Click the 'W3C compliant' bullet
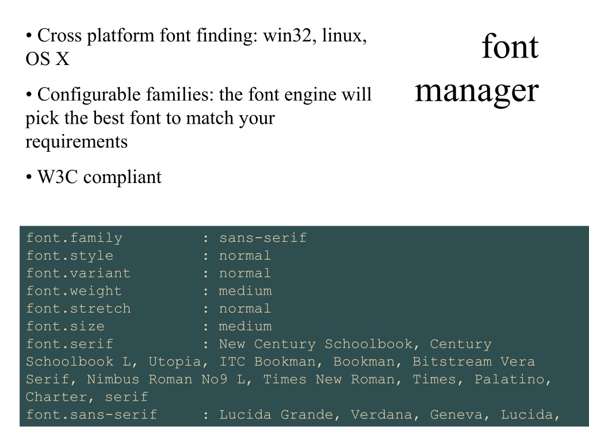 [x=94, y=177]
